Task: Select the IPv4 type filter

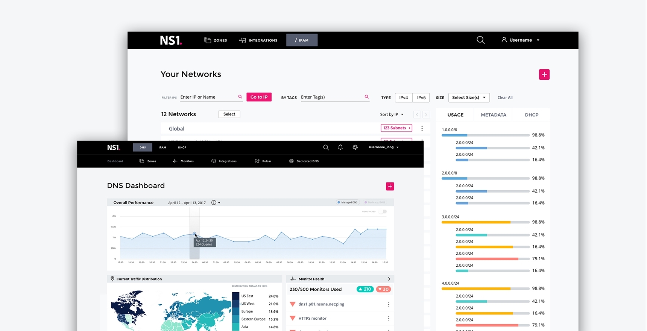Action: coord(404,97)
